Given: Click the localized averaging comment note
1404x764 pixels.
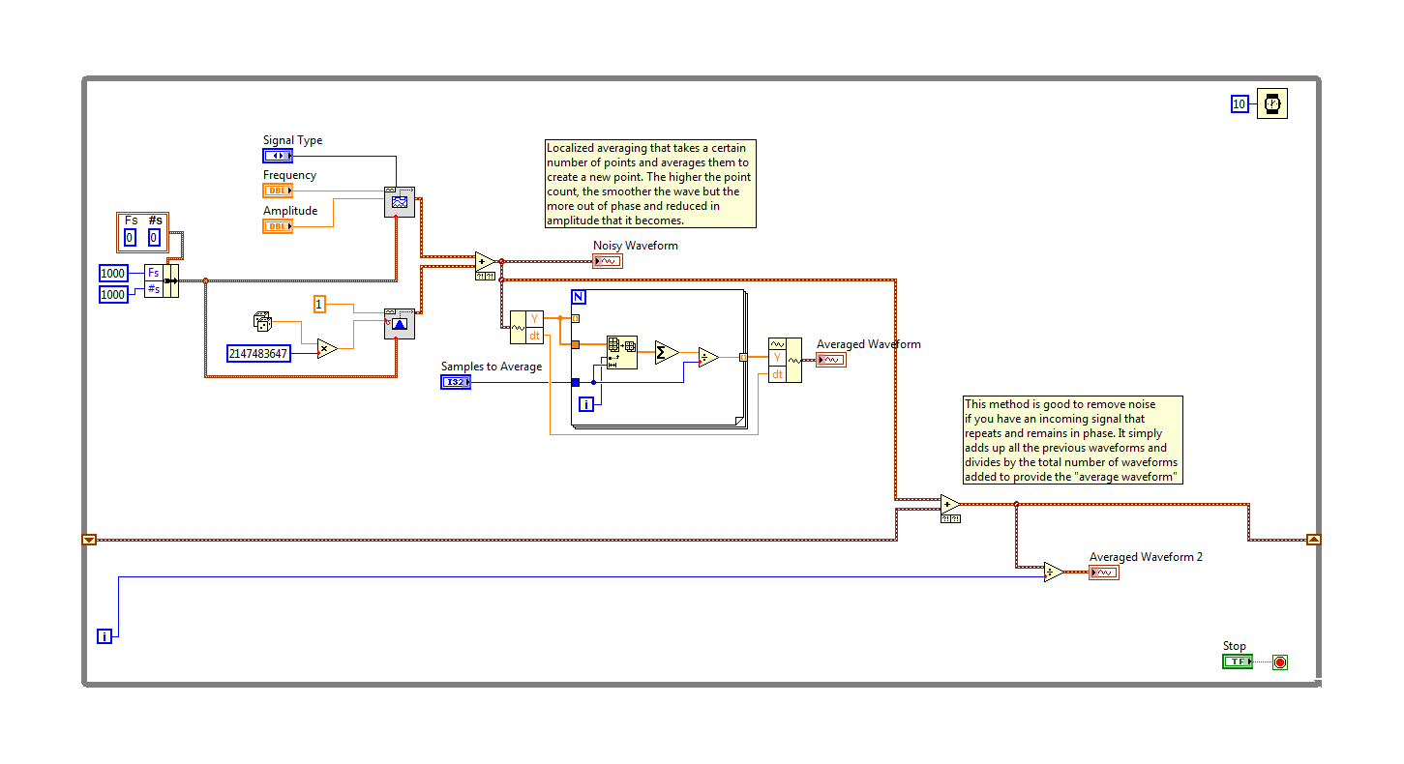Looking at the screenshot, I should click(x=650, y=184).
